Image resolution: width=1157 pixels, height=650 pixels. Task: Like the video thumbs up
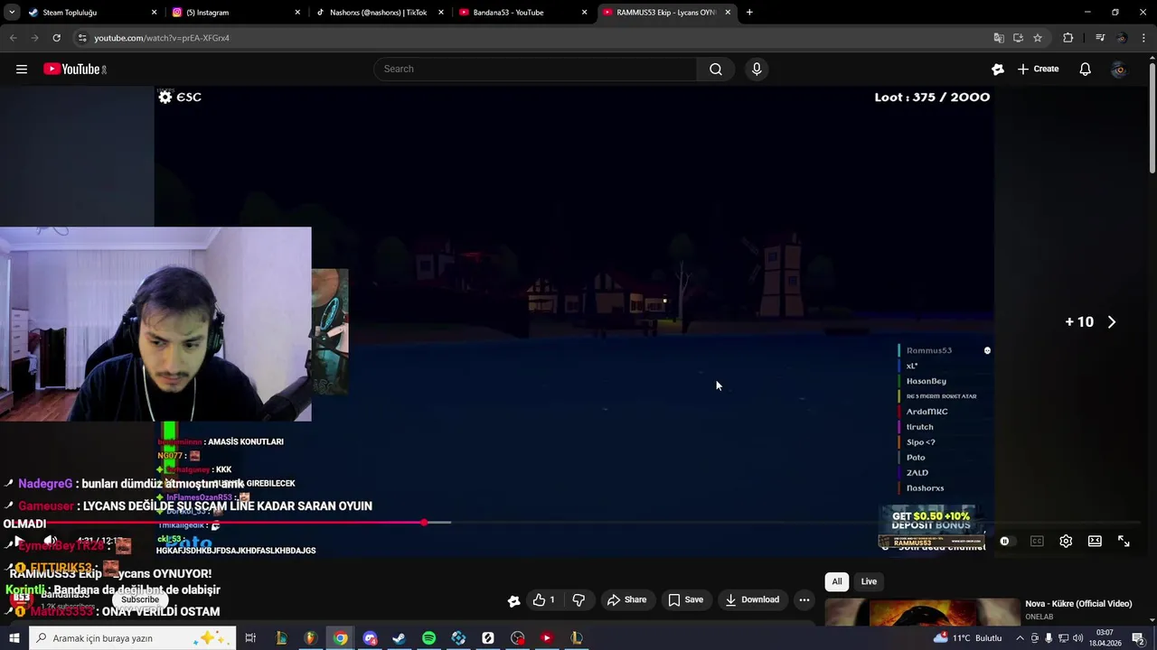point(543,599)
